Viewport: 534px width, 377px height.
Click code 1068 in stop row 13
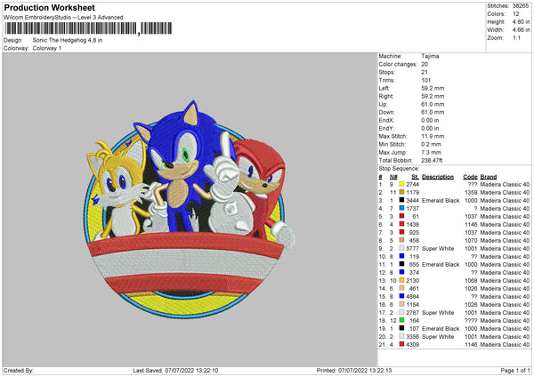[x=471, y=280]
